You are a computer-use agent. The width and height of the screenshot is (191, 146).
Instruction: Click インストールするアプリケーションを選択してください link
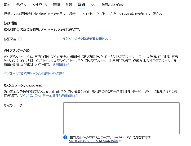(34, 73)
